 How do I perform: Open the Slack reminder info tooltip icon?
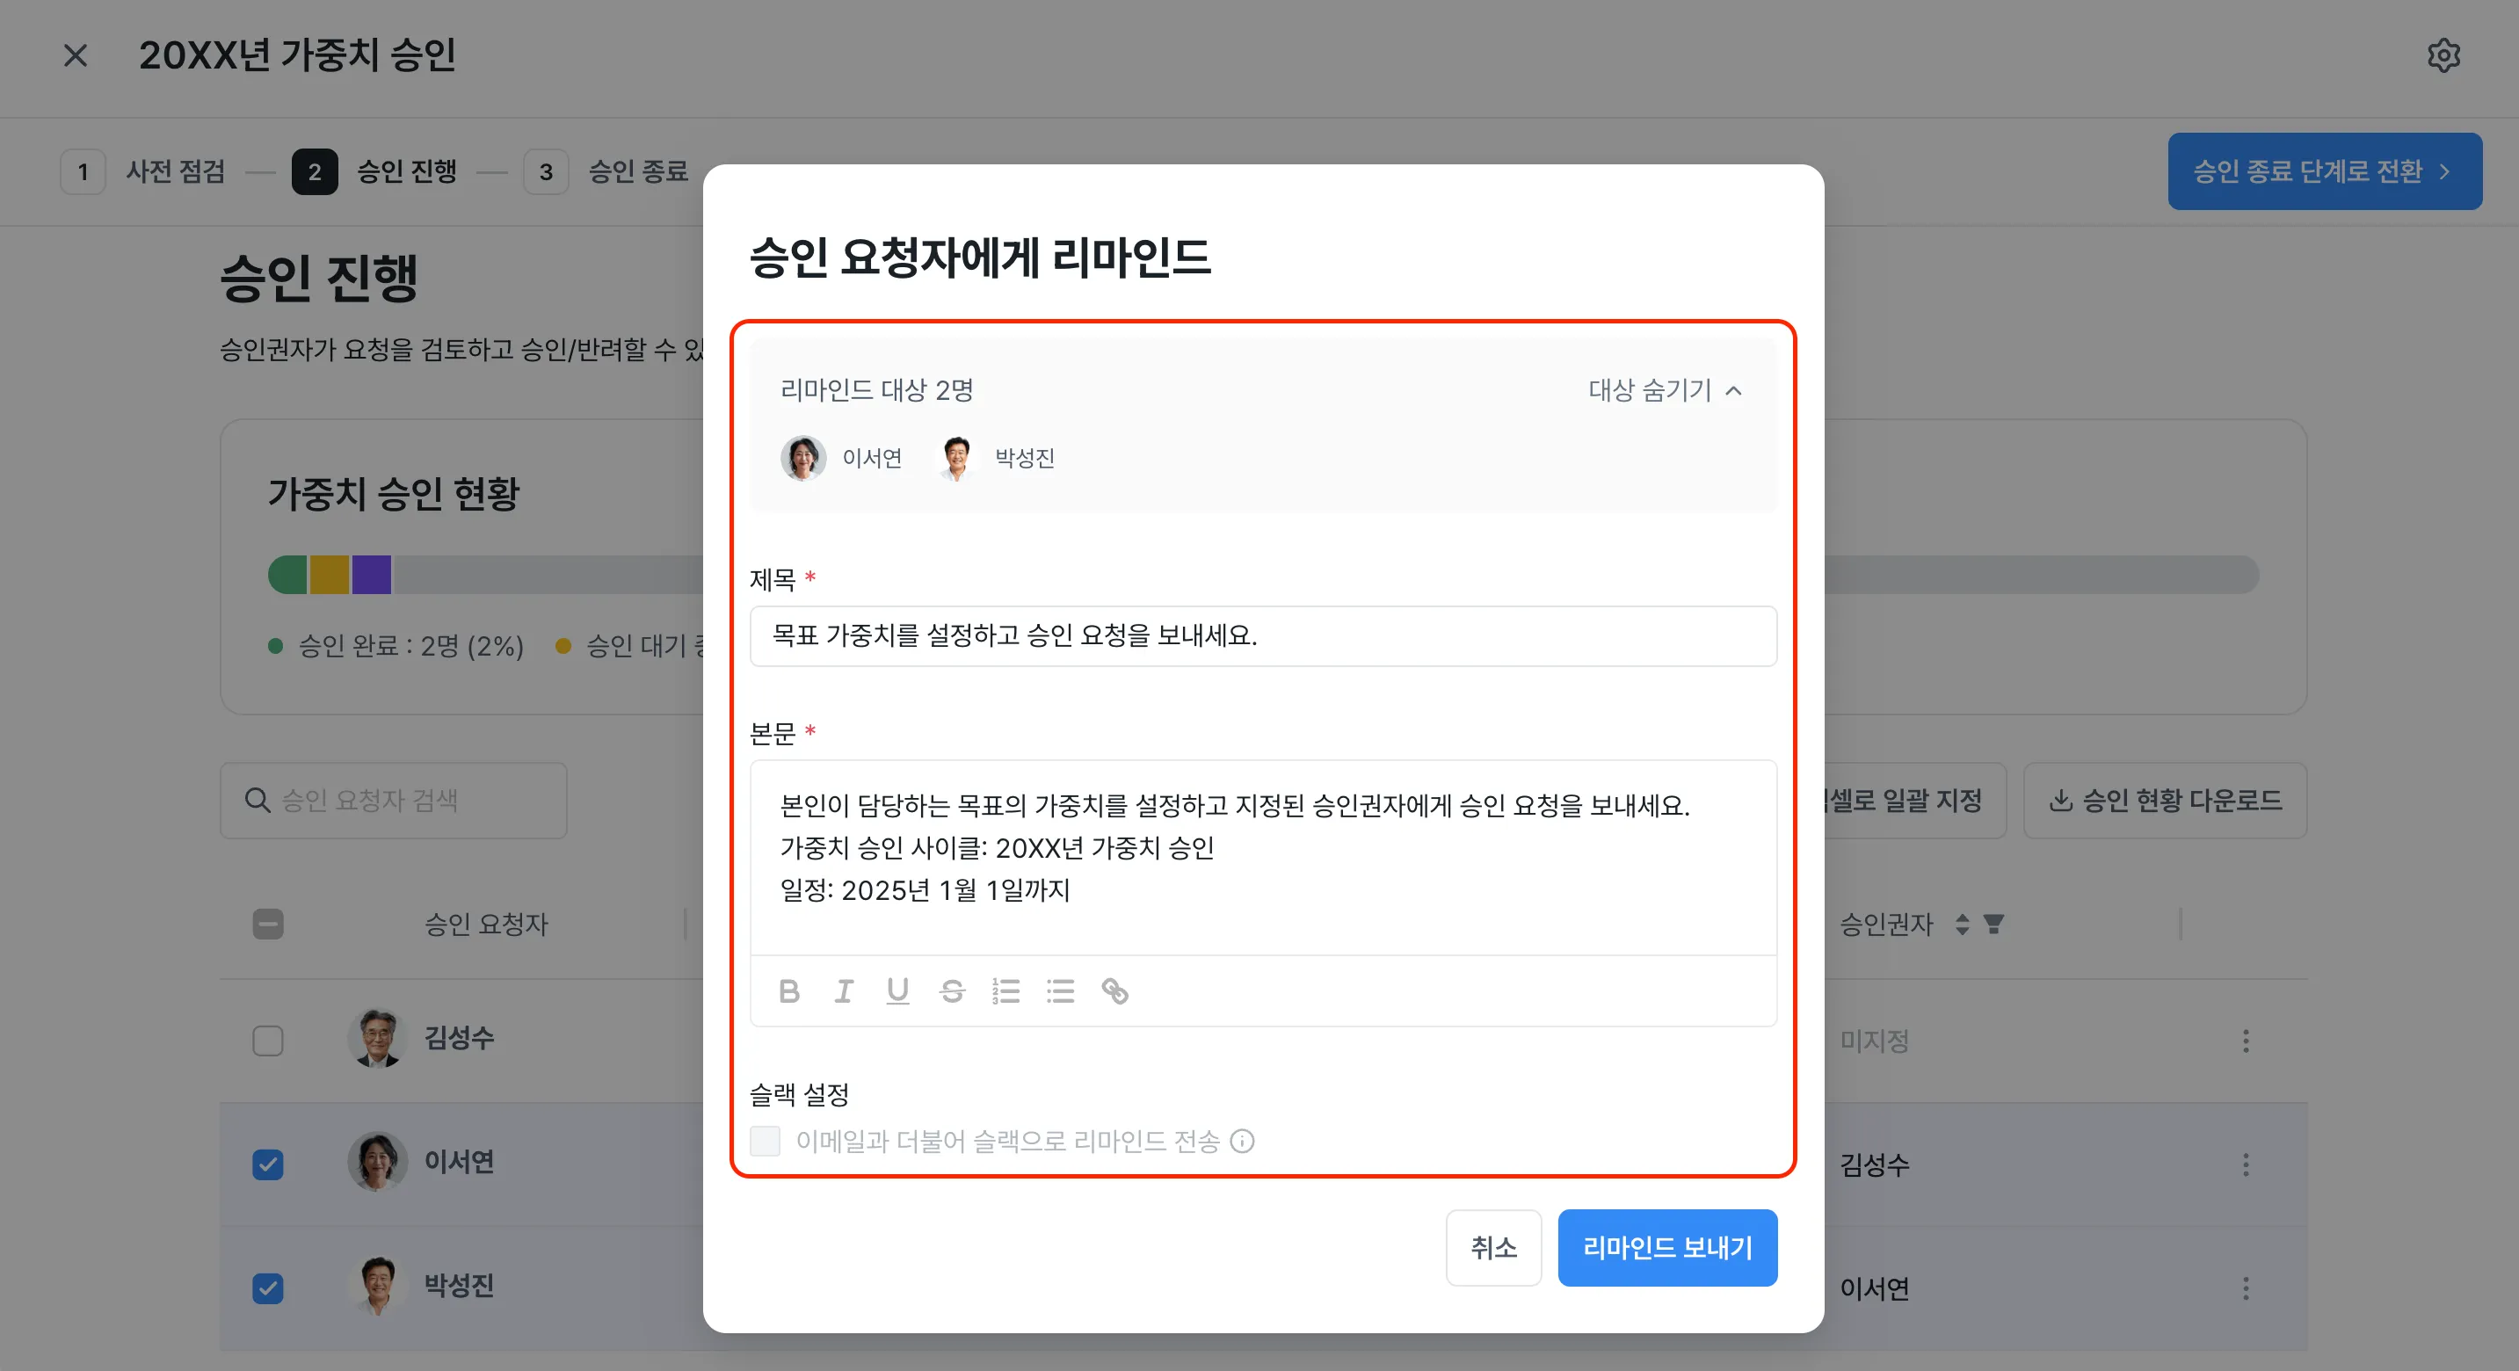(1242, 1142)
